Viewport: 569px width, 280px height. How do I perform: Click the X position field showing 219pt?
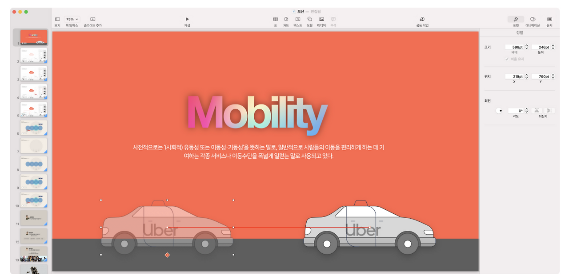514,76
